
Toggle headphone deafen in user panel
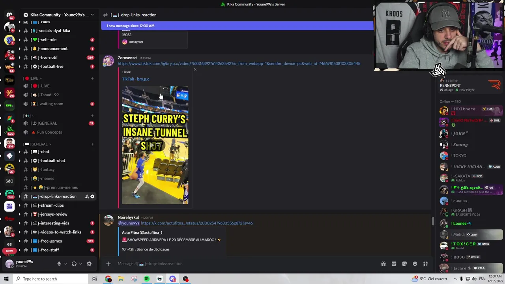[x=74, y=264]
